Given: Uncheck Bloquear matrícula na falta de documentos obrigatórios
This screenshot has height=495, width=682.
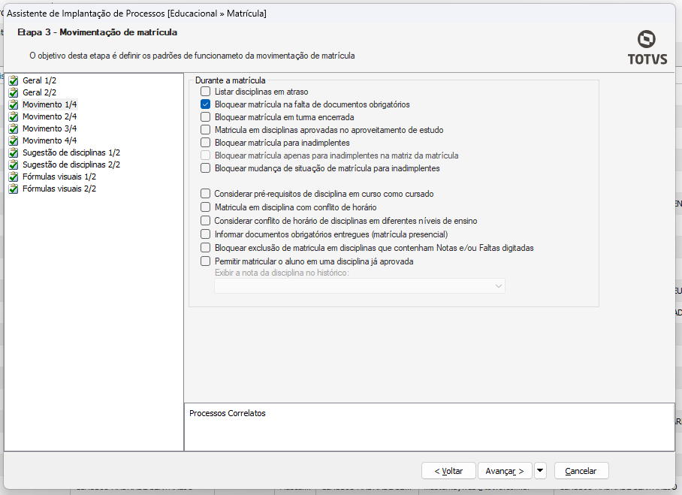Looking at the screenshot, I should tap(206, 104).
